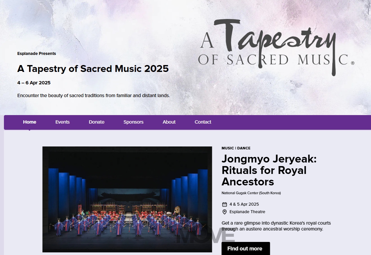Open the About section
The image size is (371, 255).
click(169, 122)
